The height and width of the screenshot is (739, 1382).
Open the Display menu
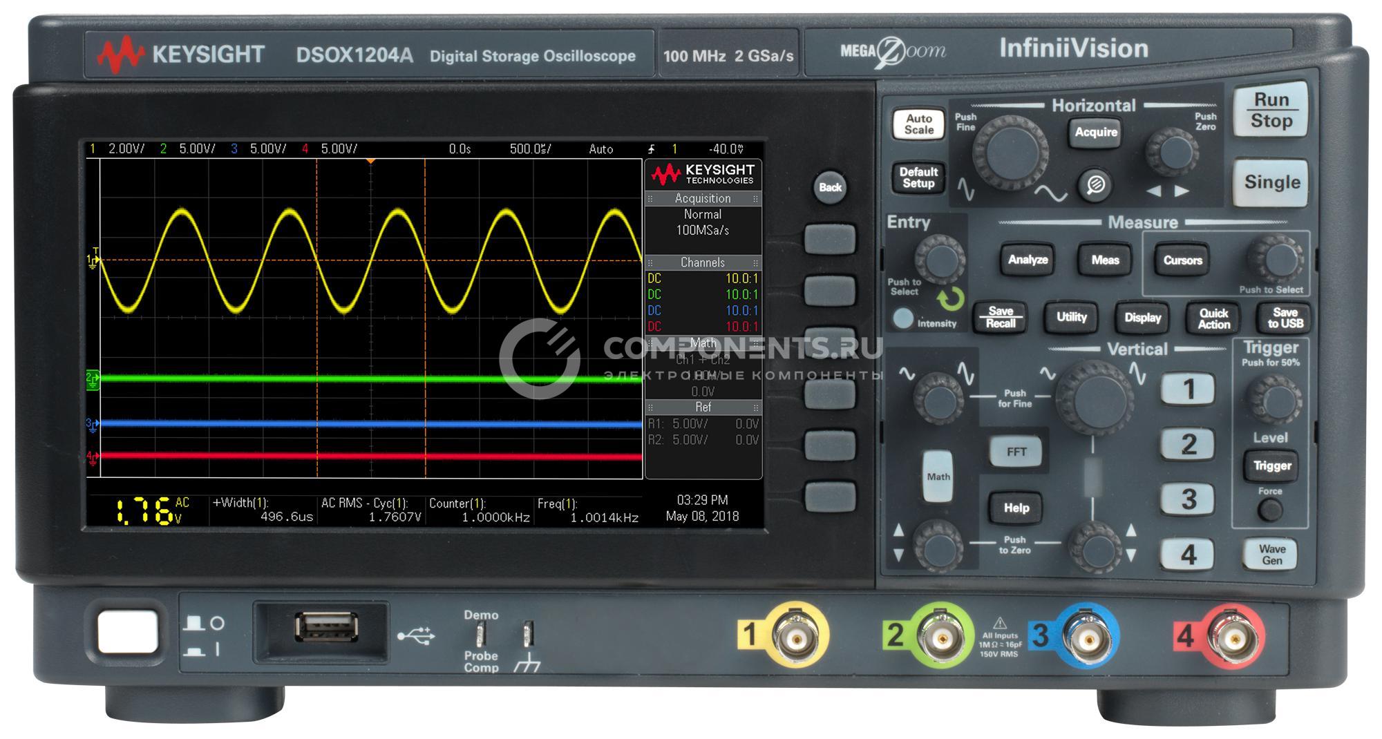pos(1142,318)
